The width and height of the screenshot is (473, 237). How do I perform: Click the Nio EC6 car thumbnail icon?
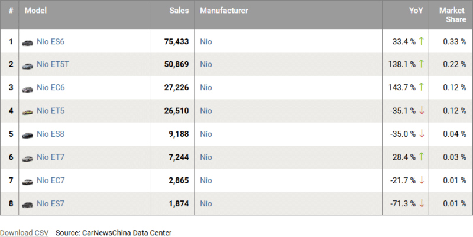click(28, 88)
